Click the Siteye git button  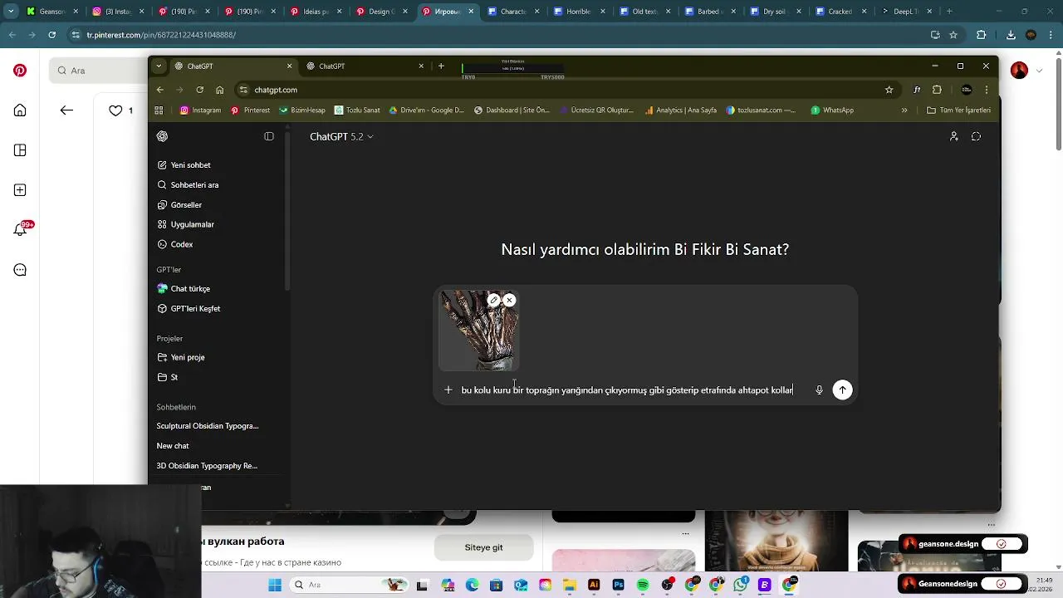[x=483, y=547]
